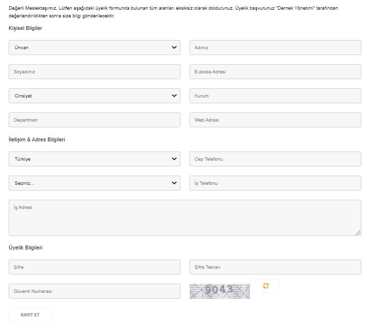Click the Kurum institution field
Screen dimensions: 367x330
click(275, 96)
